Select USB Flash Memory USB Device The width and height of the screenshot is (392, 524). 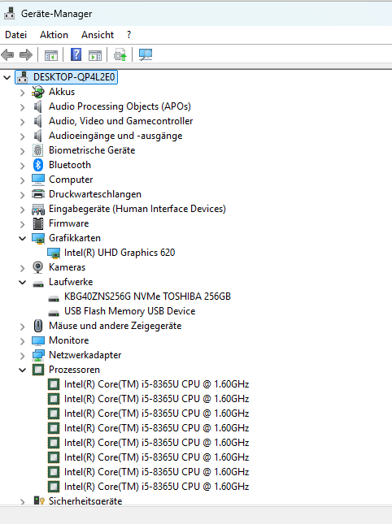point(130,311)
